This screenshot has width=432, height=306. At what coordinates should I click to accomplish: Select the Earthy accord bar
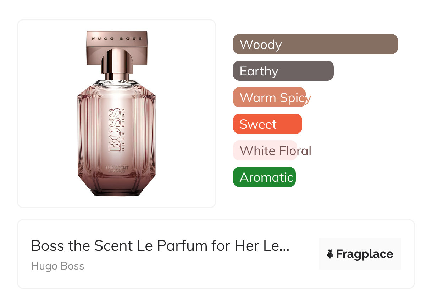point(283,71)
